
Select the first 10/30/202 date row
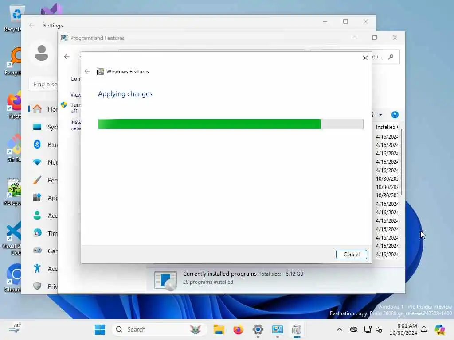(x=387, y=179)
